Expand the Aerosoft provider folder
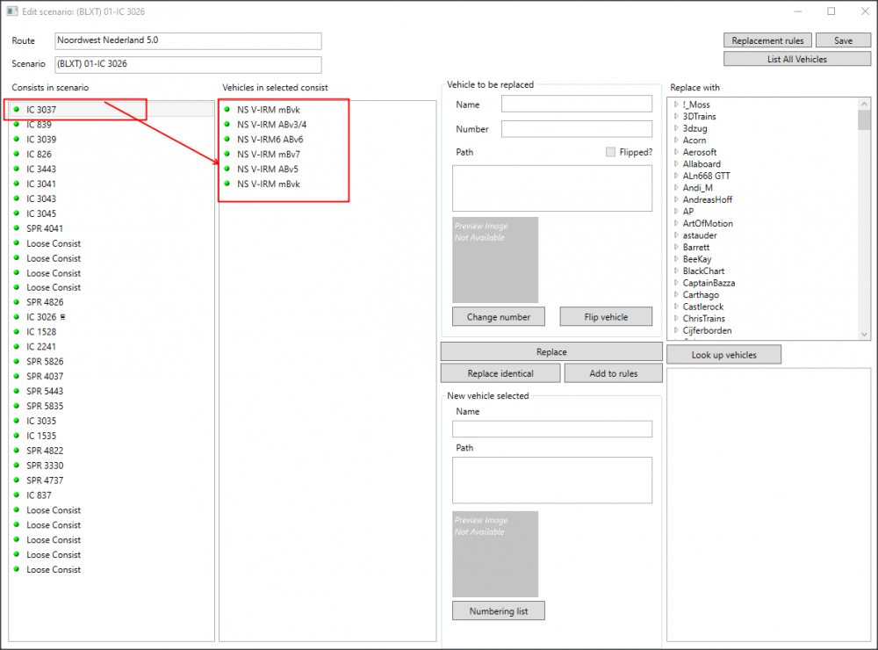The height and width of the screenshot is (650, 878). point(676,152)
